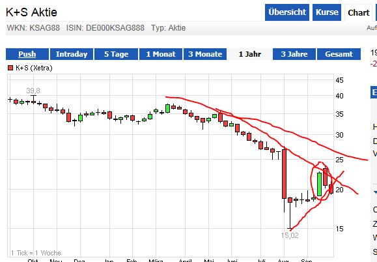Switch chart to 3 Jahre range

click(x=294, y=54)
